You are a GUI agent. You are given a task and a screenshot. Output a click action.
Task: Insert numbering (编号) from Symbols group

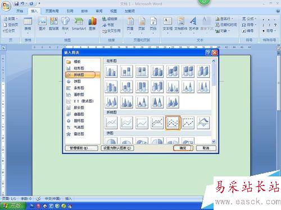point(248,31)
